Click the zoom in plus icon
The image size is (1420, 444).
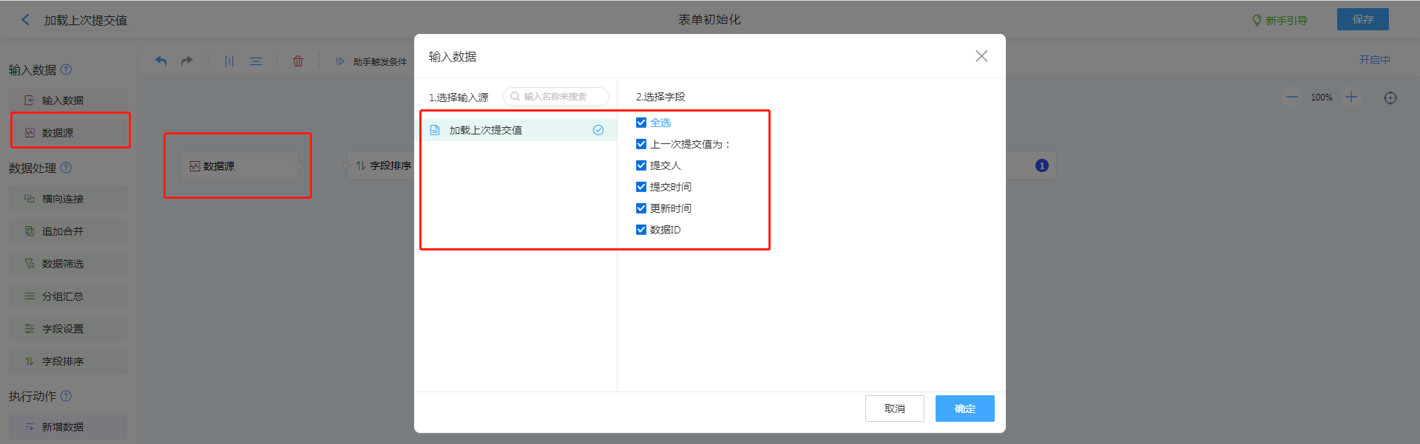click(1351, 98)
